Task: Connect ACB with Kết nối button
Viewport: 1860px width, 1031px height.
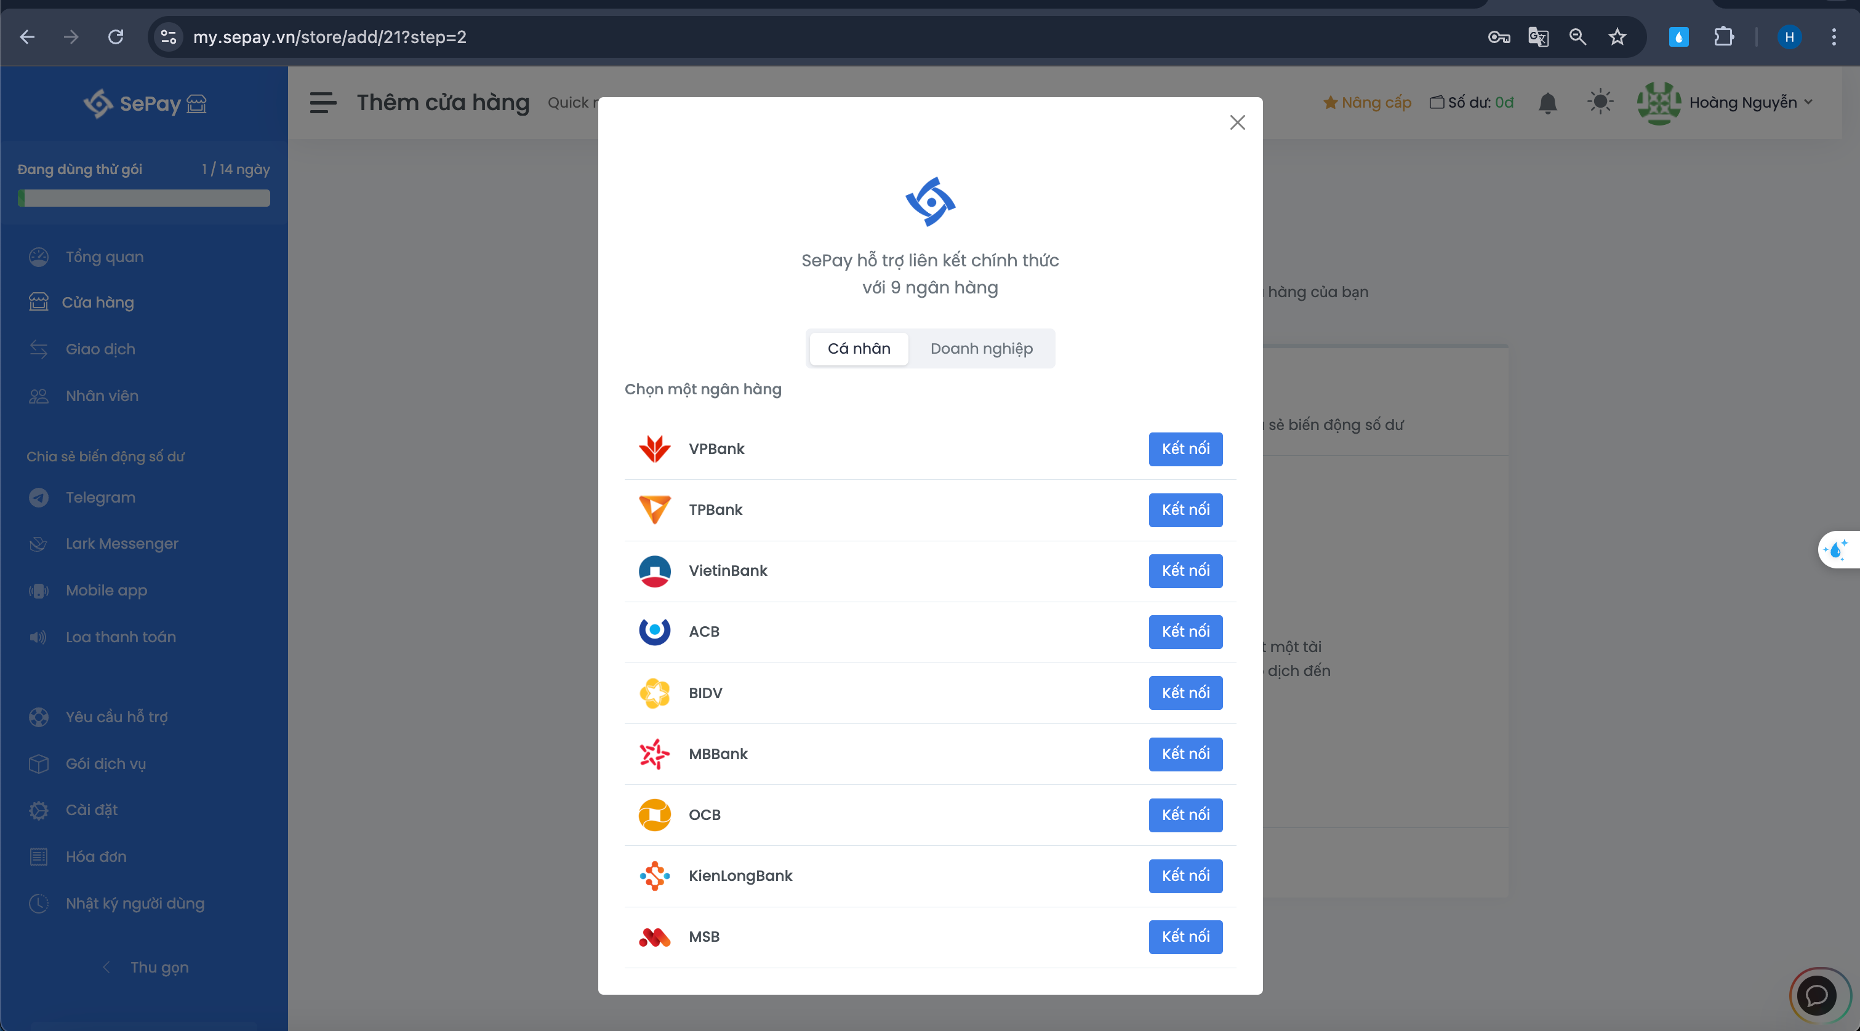Action: click(x=1185, y=631)
